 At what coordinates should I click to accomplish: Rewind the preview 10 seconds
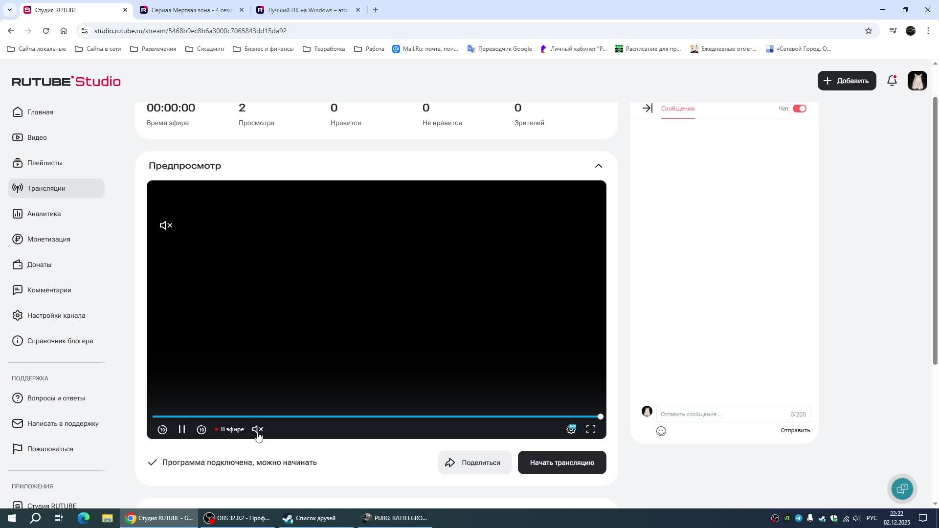tap(162, 430)
